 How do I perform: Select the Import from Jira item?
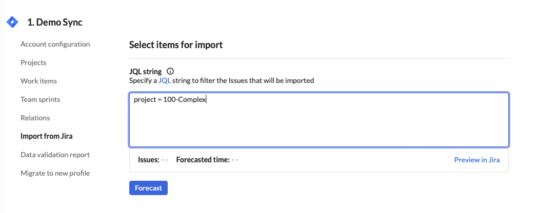(x=46, y=136)
